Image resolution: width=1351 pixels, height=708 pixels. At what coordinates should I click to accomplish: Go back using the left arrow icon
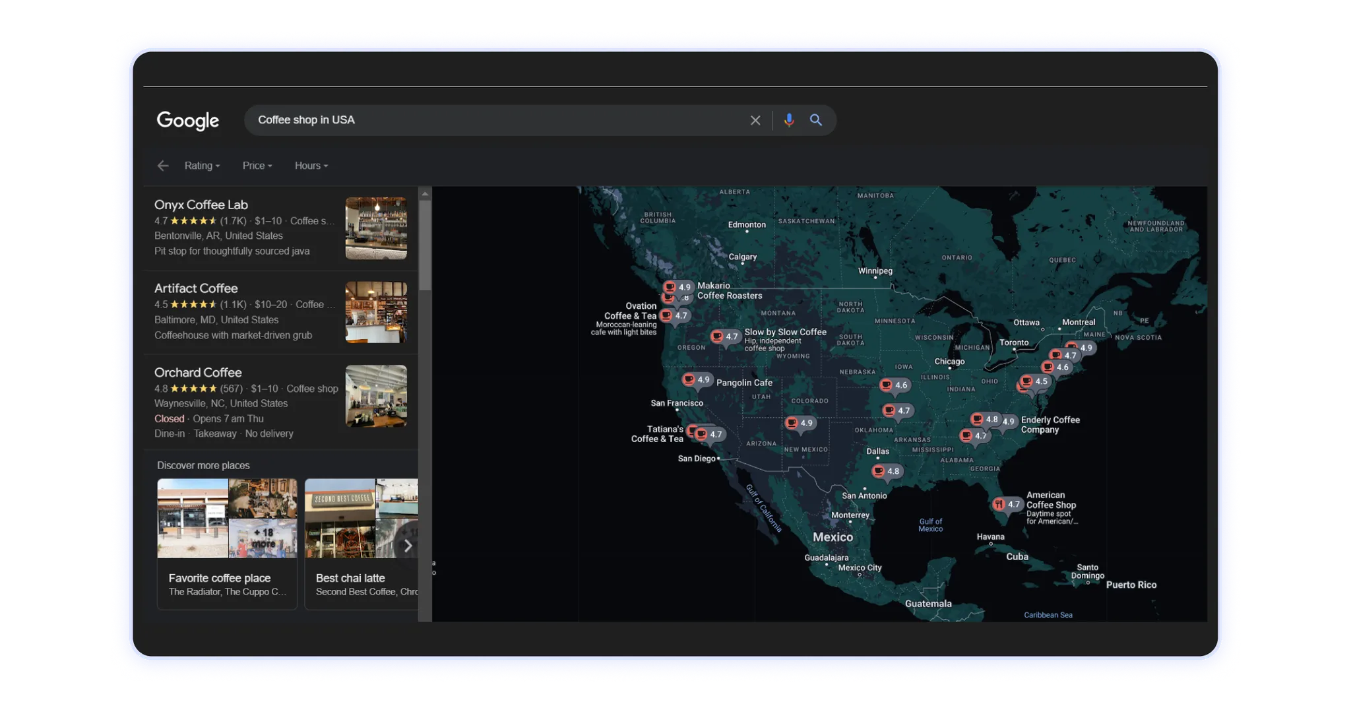click(x=163, y=166)
